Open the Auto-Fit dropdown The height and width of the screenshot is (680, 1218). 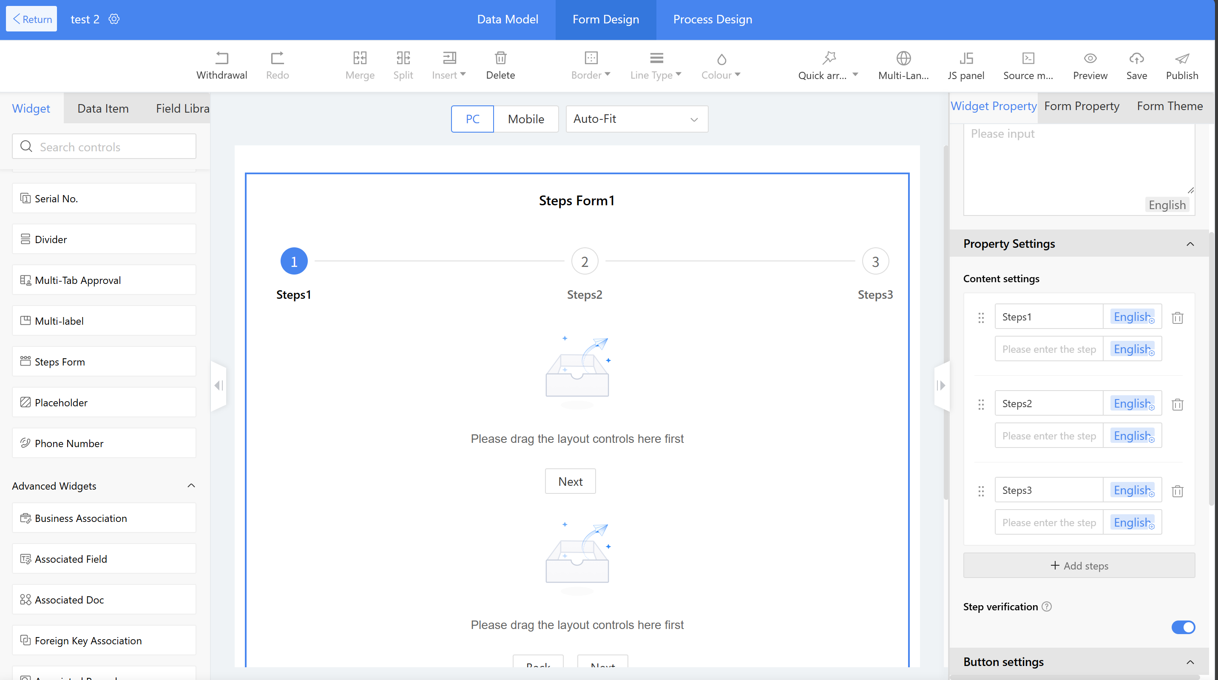pos(636,119)
